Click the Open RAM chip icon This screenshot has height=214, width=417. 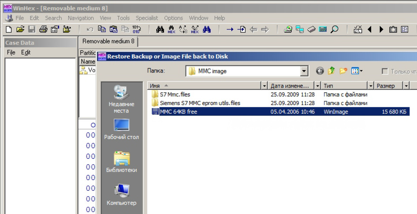coord(311,29)
